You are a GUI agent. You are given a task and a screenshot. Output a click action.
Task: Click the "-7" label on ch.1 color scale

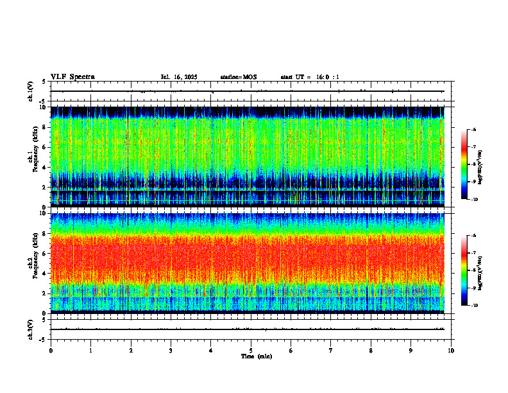473,147
